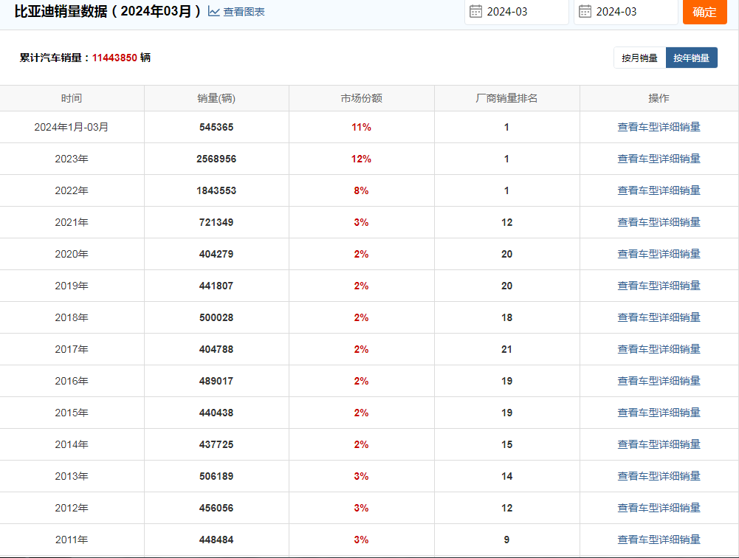The width and height of the screenshot is (739, 558).
Task: Select the 按年销量 tab
Action: pos(692,58)
